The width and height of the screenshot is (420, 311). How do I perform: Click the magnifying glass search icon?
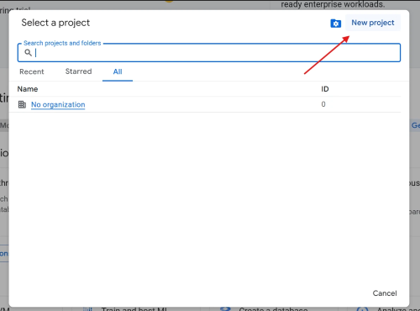[x=28, y=52]
